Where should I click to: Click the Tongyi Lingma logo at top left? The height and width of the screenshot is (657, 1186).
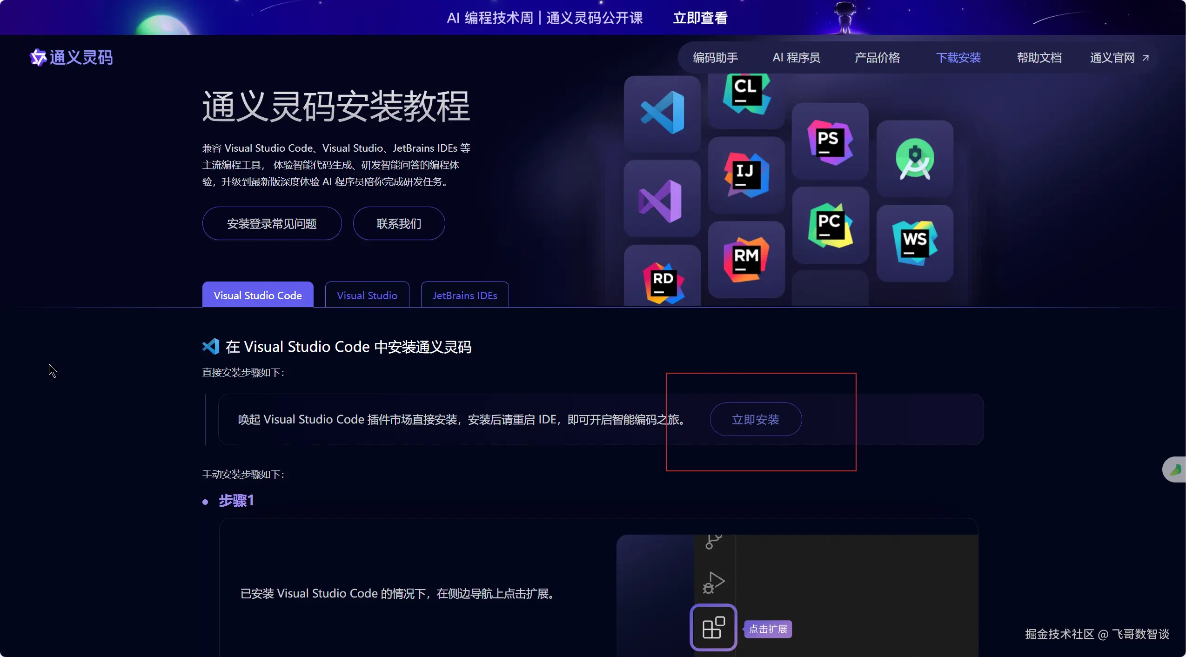(71, 58)
